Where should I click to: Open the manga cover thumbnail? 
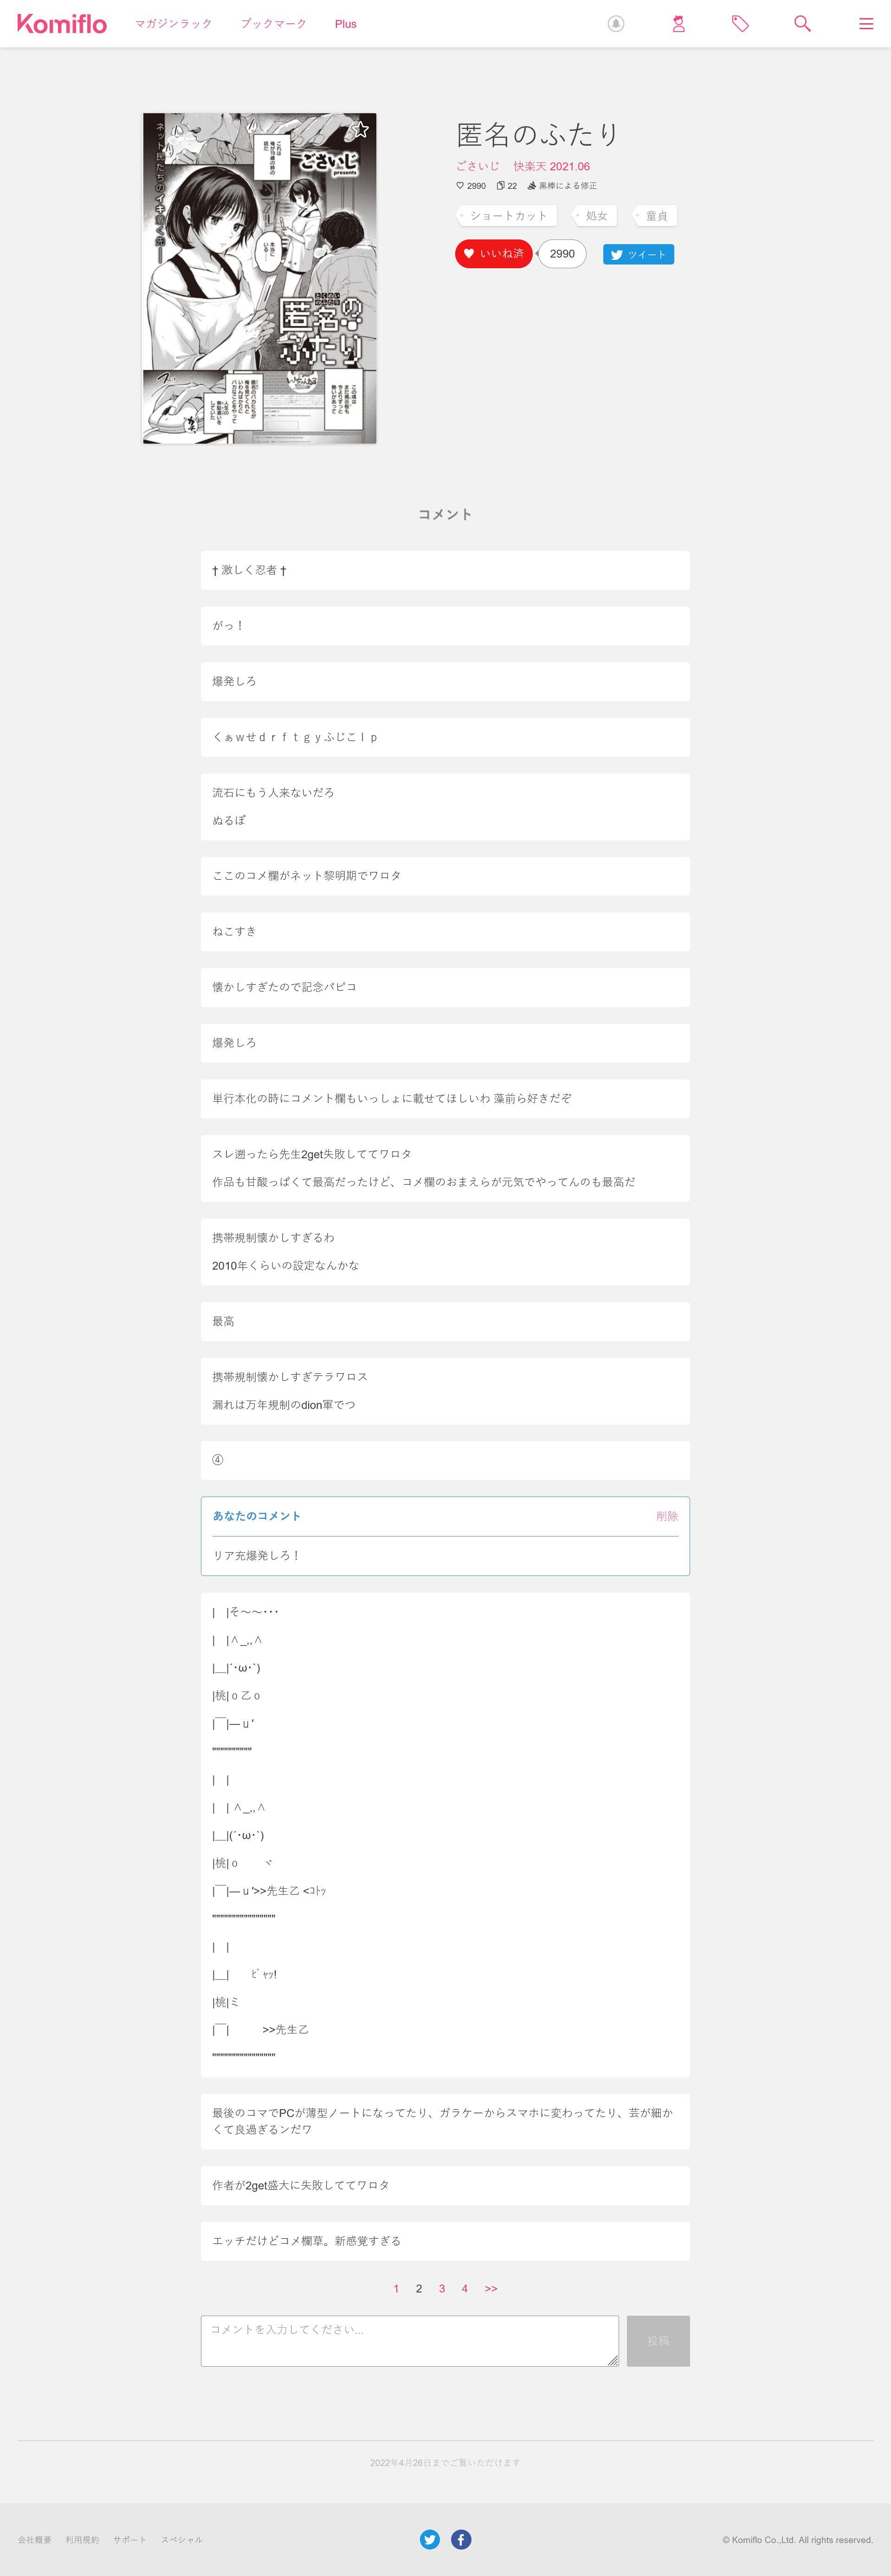260,278
